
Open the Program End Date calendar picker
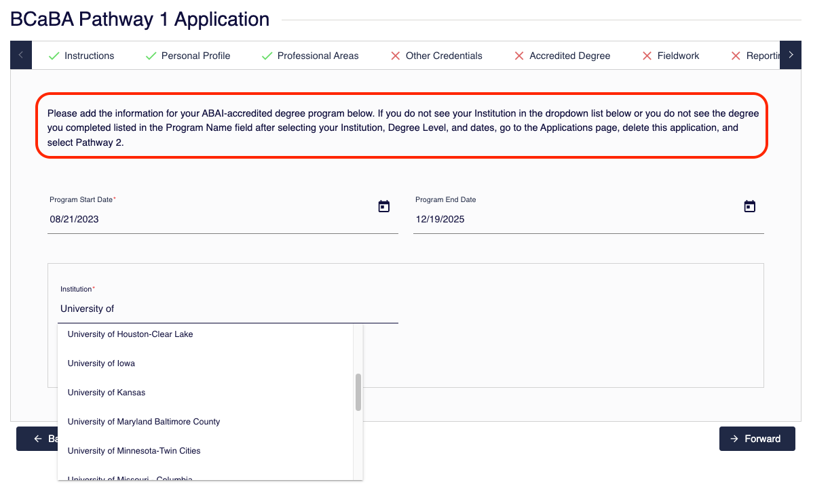pyautogui.click(x=750, y=206)
